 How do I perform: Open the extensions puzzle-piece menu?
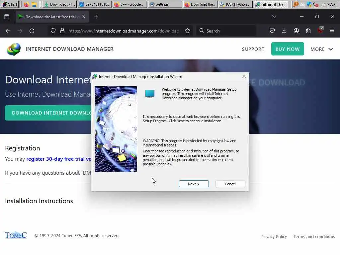[308, 31]
